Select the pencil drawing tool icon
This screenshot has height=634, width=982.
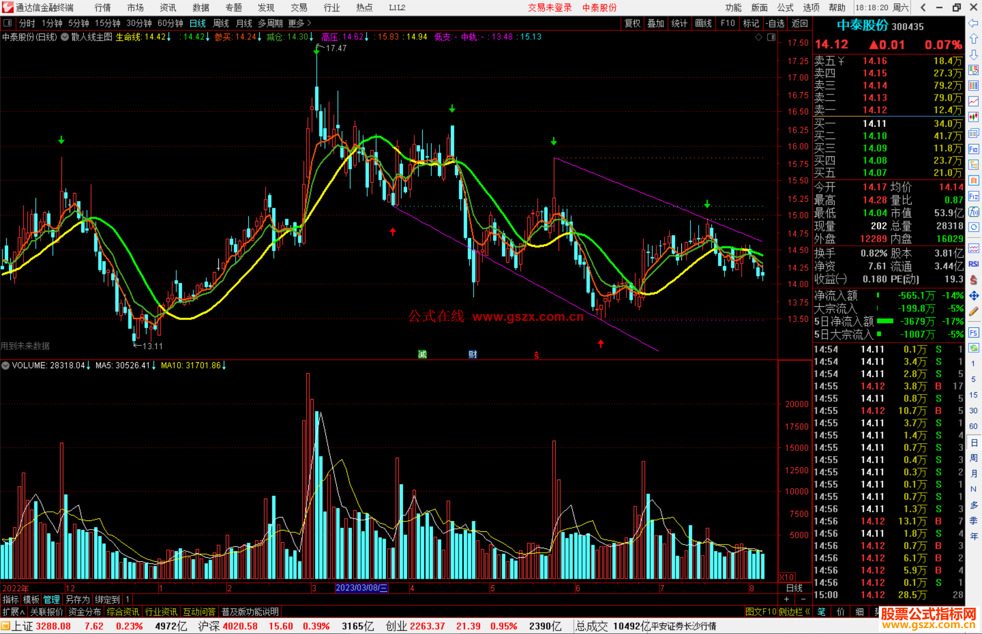(x=973, y=311)
